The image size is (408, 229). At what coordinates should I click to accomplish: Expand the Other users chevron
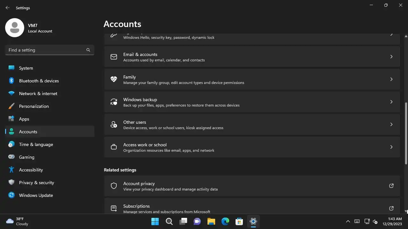391,124
